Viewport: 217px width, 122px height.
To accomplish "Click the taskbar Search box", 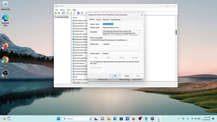I will pyautogui.click(x=78, y=119).
